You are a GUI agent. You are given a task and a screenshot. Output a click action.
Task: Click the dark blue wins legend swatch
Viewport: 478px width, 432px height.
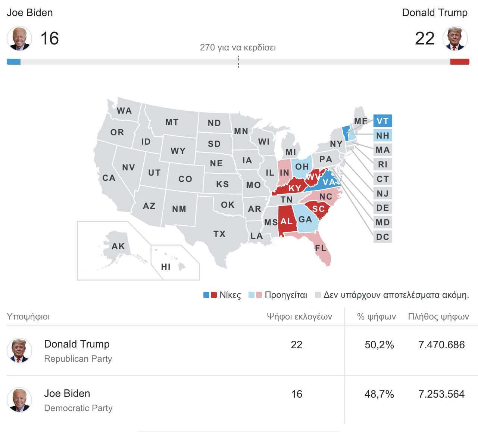point(206,295)
